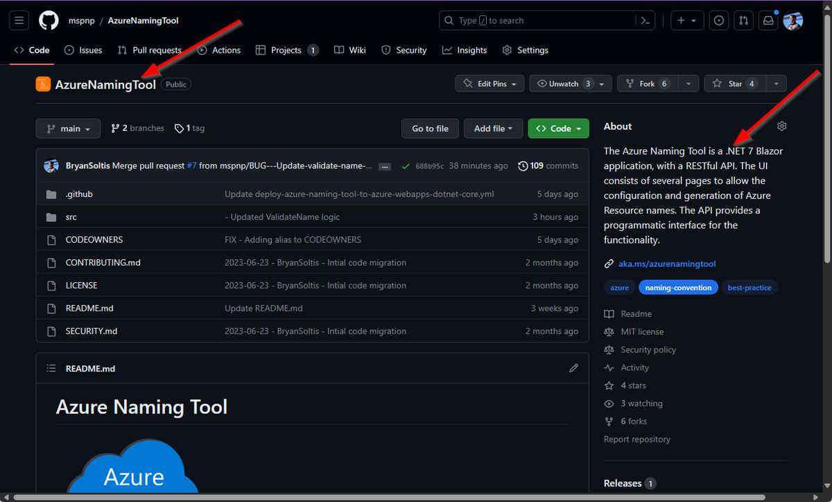The height and width of the screenshot is (502, 832).
Task: View the 109 commits history
Action: [548, 166]
